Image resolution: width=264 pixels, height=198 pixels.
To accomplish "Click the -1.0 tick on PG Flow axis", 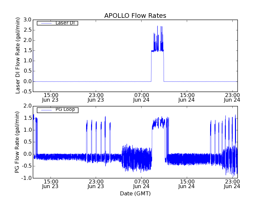I will [x=26, y=178].
